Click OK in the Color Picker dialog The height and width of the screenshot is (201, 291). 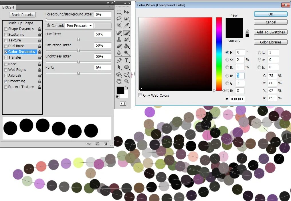click(x=270, y=14)
